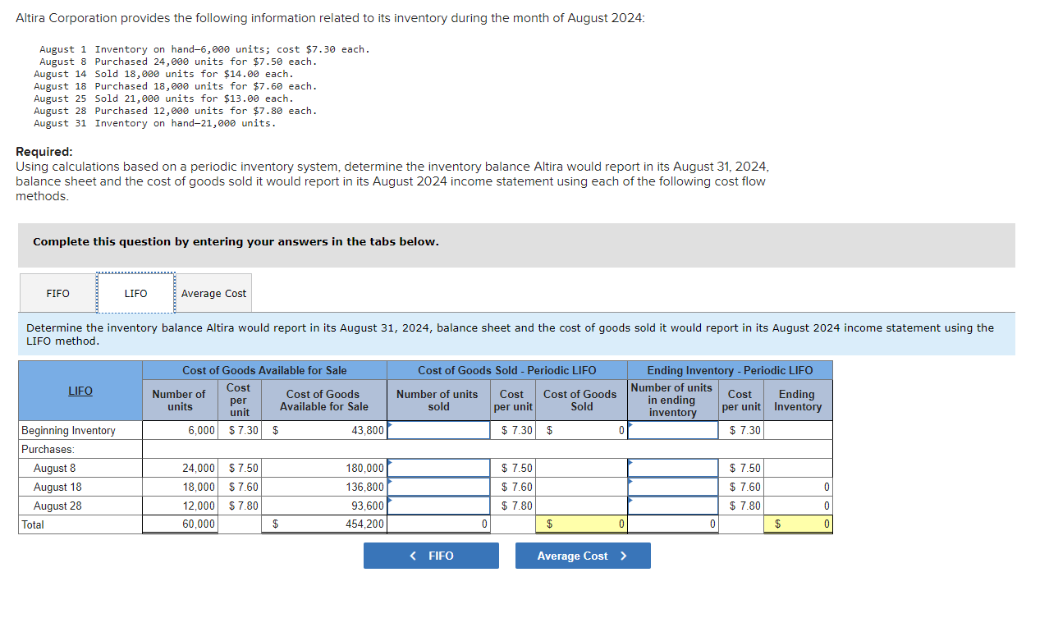Image resolution: width=1049 pixels, height=618 pixels.
Task: Click the 12,000 units cell for August 28
Action: 180,506
